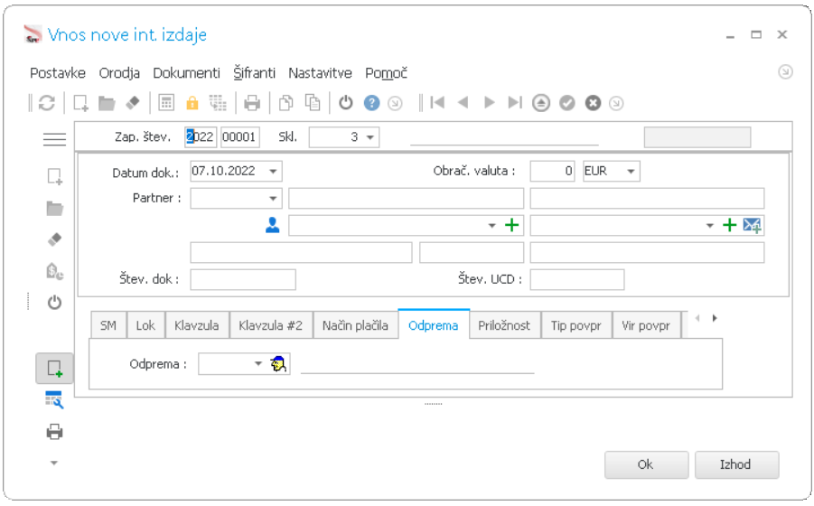Click the hamburger menu icon on the left
This screenshot has height=506, width=814.
pos(54,139)
